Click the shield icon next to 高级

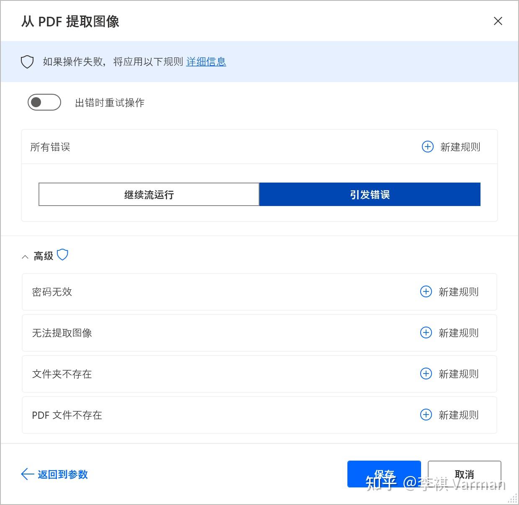tap(63, 255)
